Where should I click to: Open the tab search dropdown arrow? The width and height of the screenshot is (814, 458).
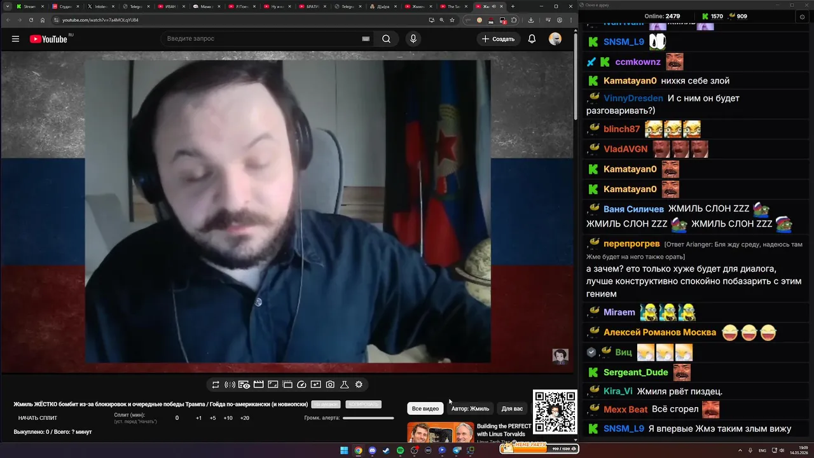pyautogui.click(x=6, y=6)
